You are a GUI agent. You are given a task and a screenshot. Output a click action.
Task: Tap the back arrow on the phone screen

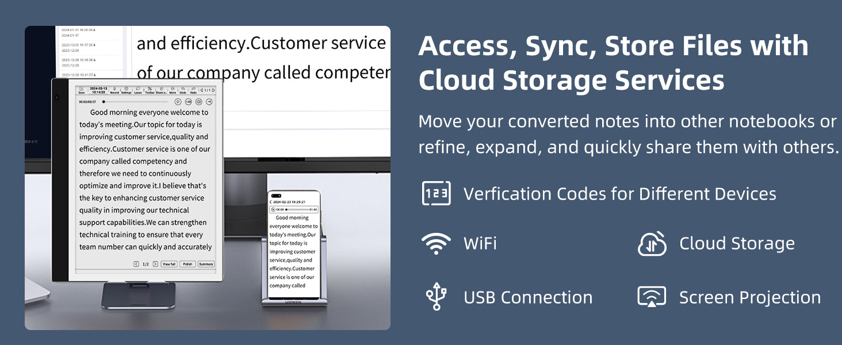click(x=271, y=202)
